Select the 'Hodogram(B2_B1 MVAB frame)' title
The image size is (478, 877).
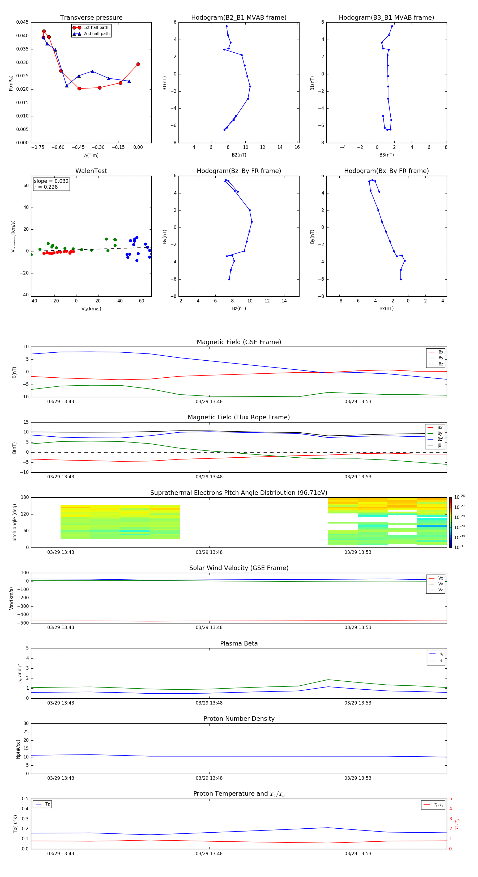[239, 18]
